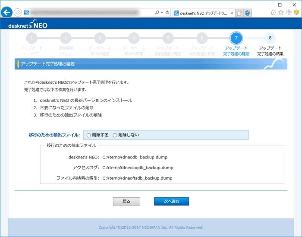Screen dimensions: 302x237
Task: Click the browser forward arrow button
Action: point(18,13)
